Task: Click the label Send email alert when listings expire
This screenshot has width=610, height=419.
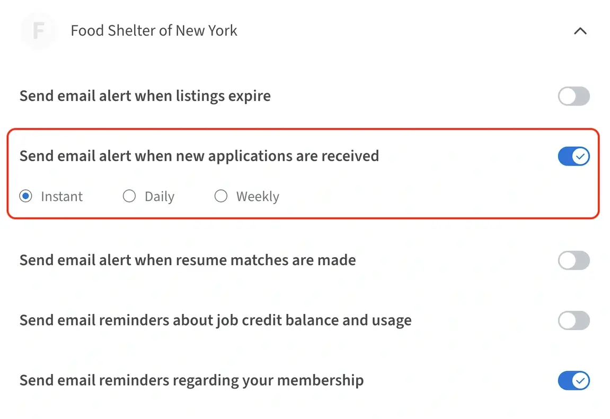Action: point(145,96)
